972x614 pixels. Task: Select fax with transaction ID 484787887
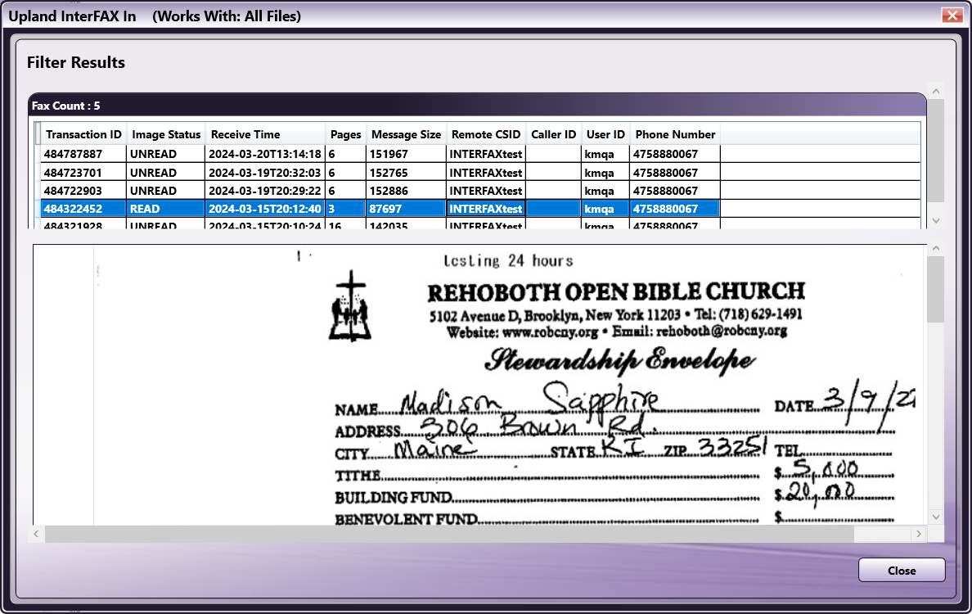(83, 154)
